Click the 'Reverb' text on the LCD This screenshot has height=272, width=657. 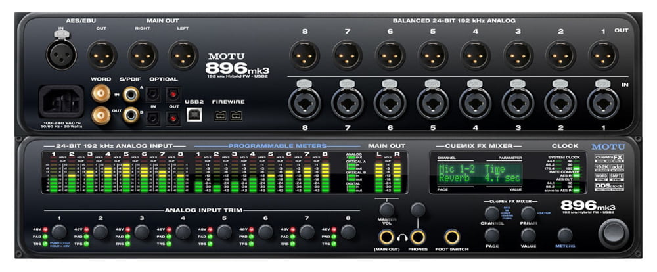point(454,178)
